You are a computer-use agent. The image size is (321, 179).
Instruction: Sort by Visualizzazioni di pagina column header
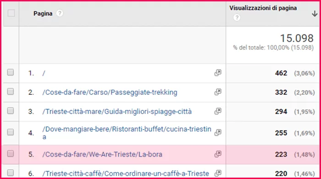[x=263, y=8]
